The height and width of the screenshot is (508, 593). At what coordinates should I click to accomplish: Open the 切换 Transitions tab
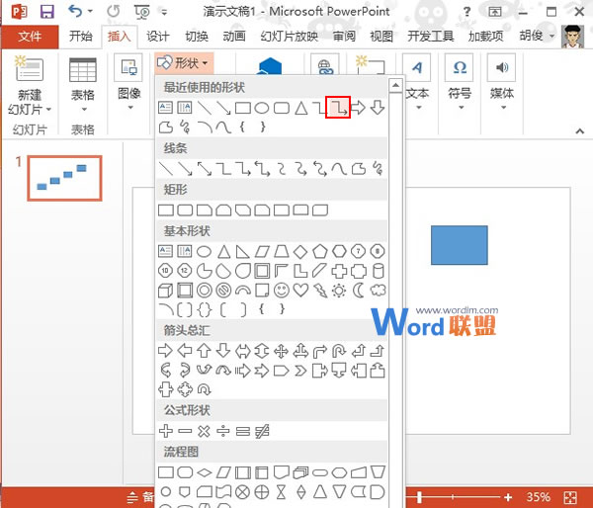pyautogui.click(x=197, y=37)
